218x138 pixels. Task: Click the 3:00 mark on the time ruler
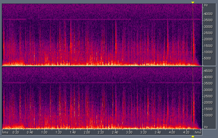pyautogui.click(x=129, y=132)
